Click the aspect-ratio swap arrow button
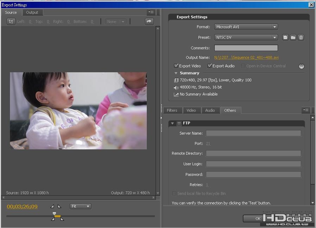This screenshot has width=316, height=228. [x=149, y=21]
